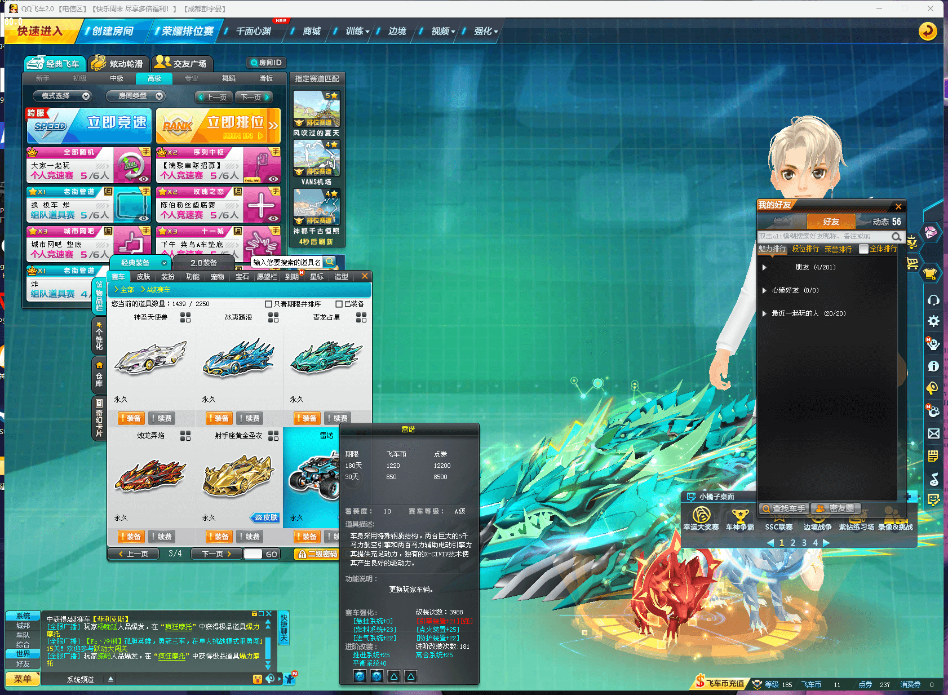Select the 世界 chat channel
The height and width of the screenshot is (695, 948).
(23, 654)
